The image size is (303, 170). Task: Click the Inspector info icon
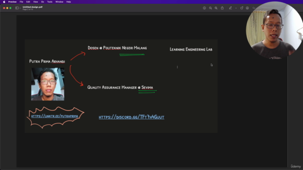[204, 8]
